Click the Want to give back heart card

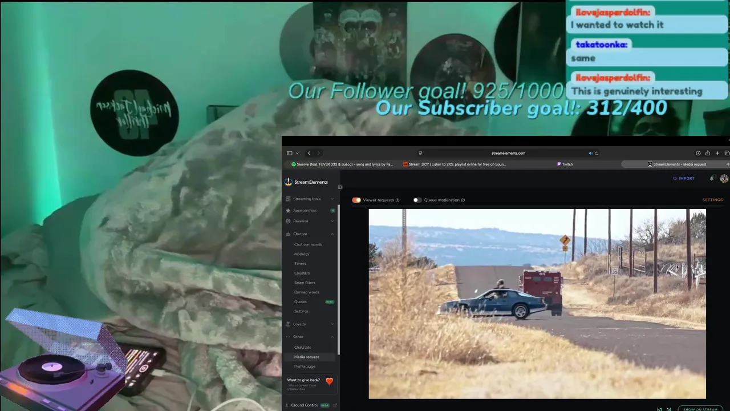(x=311, y=384)
